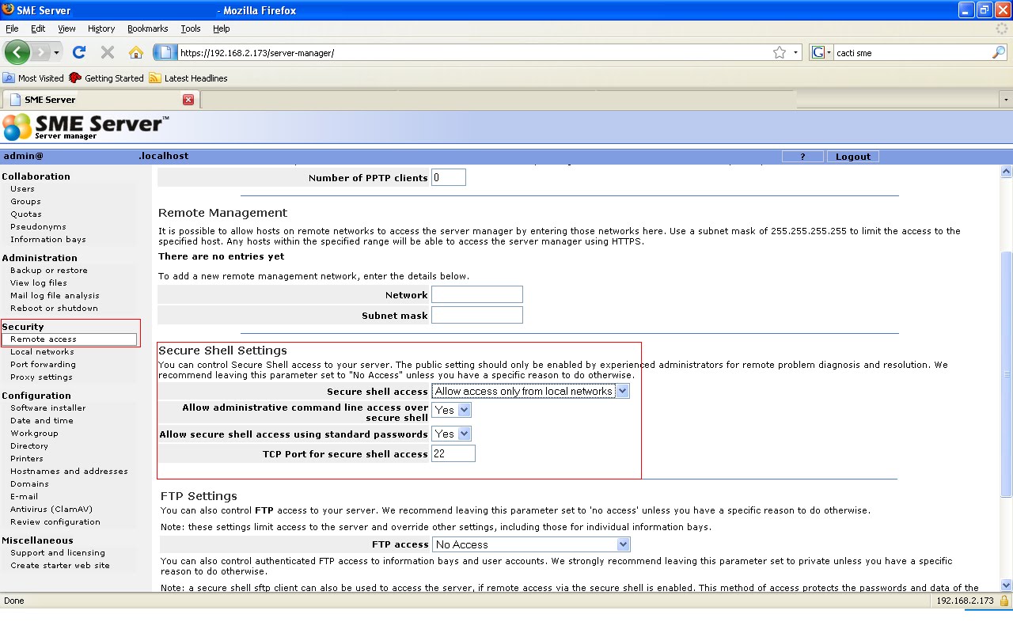
Task: Open Software installer
Action: tap(48, 408)
